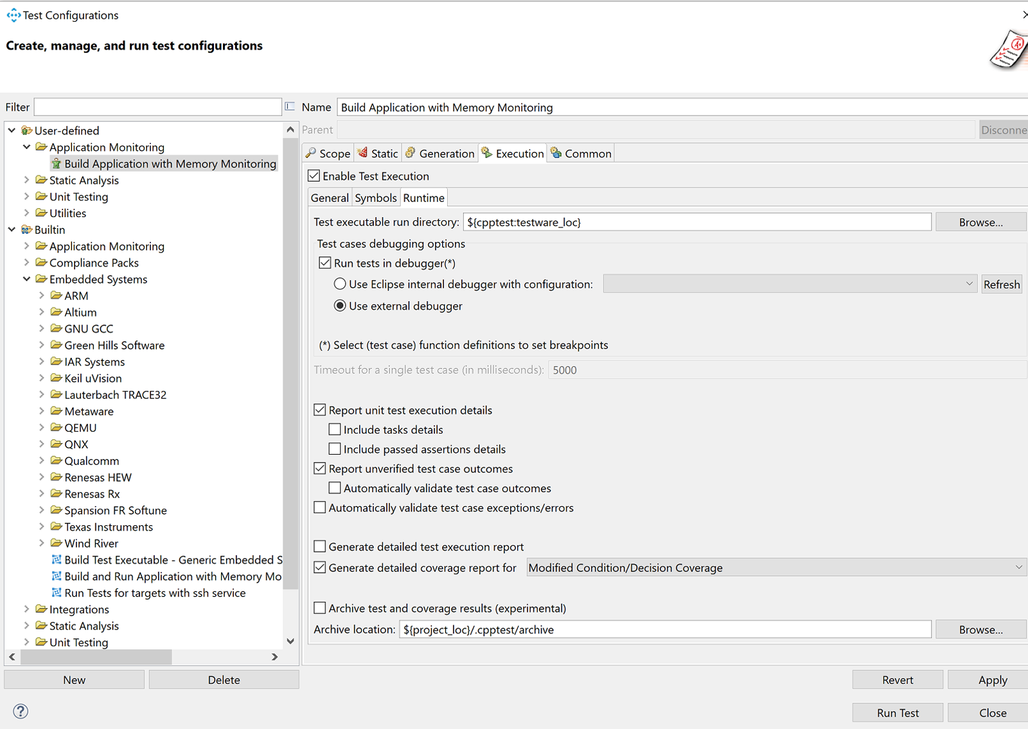The width and height of the screenshot is (1028, 729).
Task: Enable Automatically validate test case exceptions/errors
Action: click(320, 507)
